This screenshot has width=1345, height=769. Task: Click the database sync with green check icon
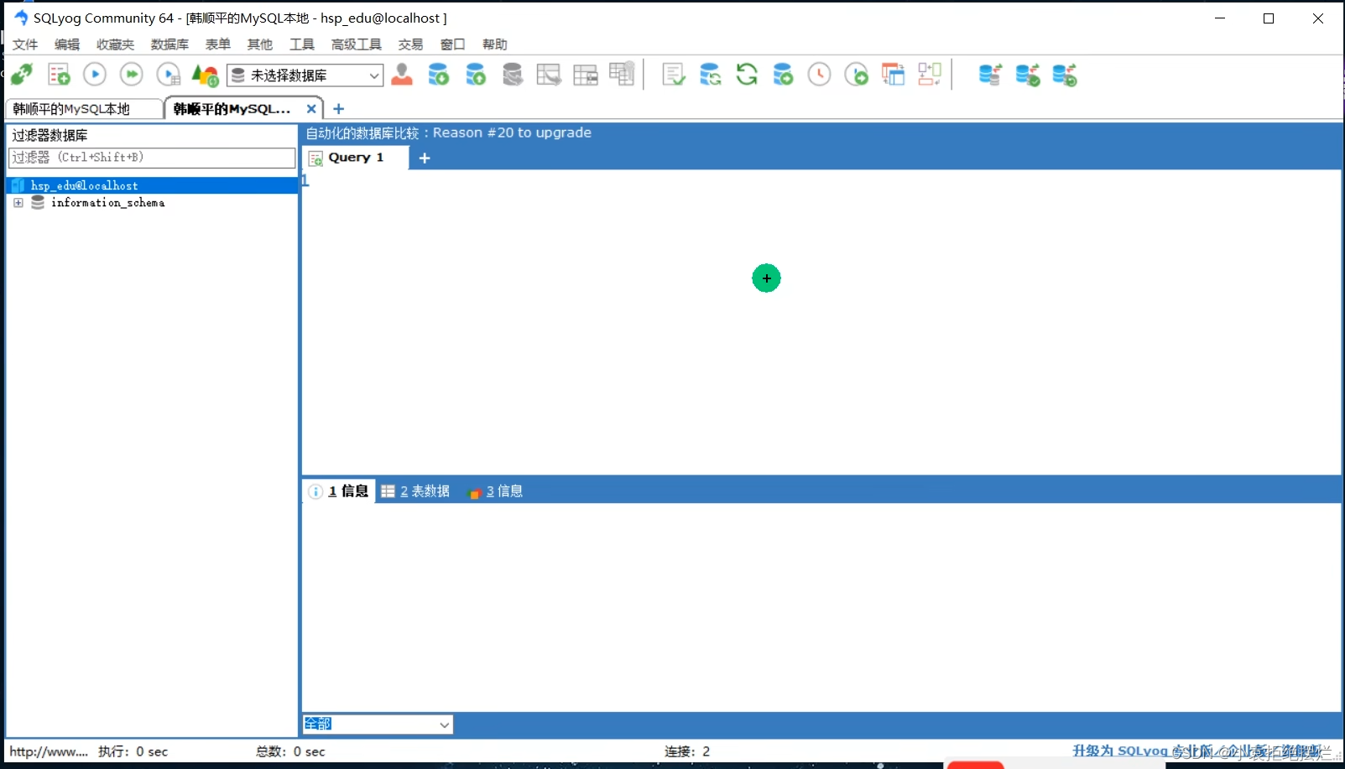coord(1028,75)
